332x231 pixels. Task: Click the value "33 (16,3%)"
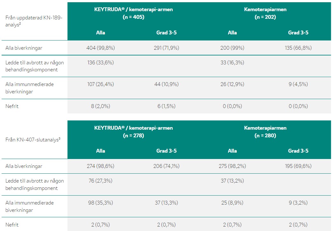coord(232,62)
